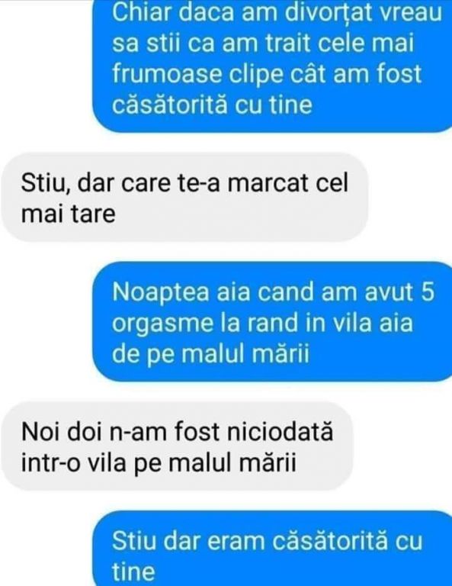Click the word 'tine' in the last blue bubble
This screenshot has width=452, height=586.
point(133,572)
